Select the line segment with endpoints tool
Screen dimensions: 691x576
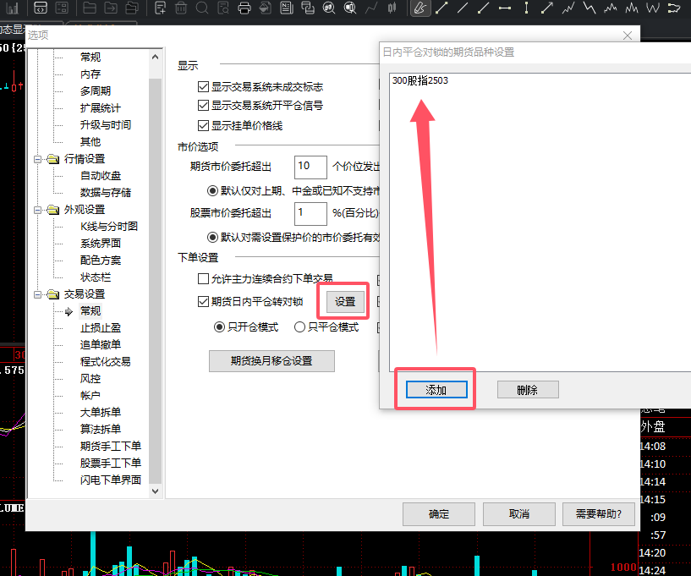(x=441, y=8)
